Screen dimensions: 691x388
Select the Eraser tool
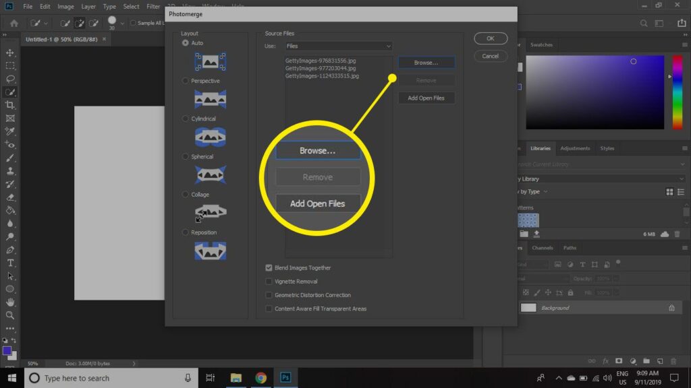coord(10,197)
